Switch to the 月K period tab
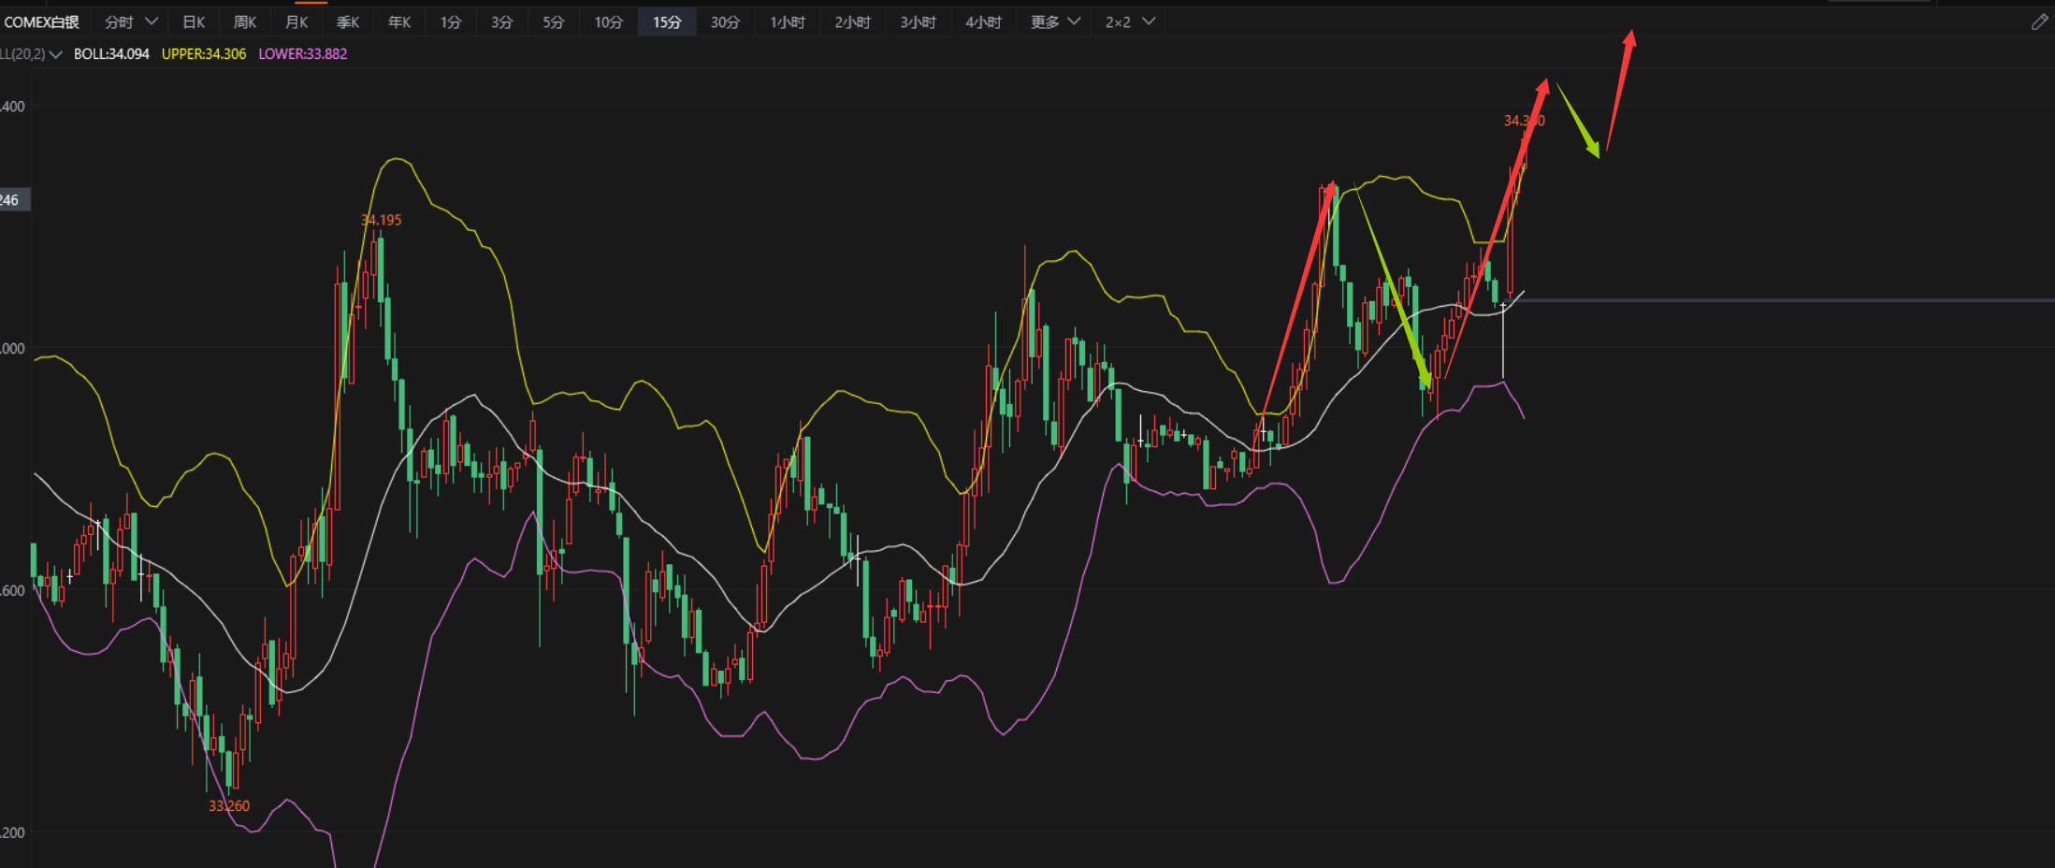Viewport: 2055px width, 868px height. [x=297, y=22]
